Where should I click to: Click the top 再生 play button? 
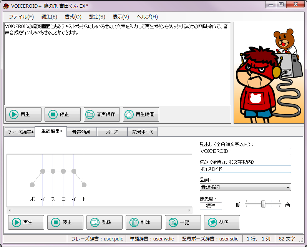pos(23,114)
